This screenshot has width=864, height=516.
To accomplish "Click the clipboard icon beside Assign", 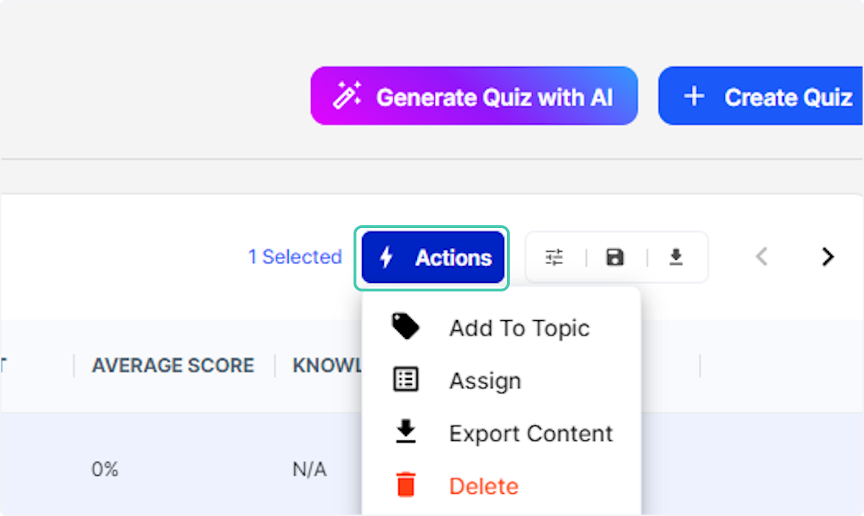I will [x=405, y=379].
